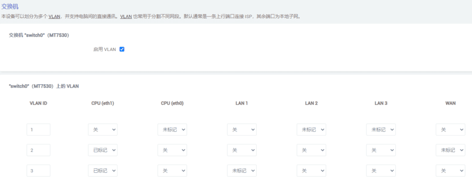This screenshot has width=472, height=183.
Task: Open VLAN 3 CPU (eth1) dropdown
Action: (103, 171)
